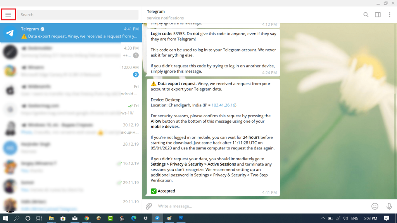The width and height of the screenshot is (397, 223).
Task: Click the Telegram avatar in the chat list
Action: click(x=10, y=33)
